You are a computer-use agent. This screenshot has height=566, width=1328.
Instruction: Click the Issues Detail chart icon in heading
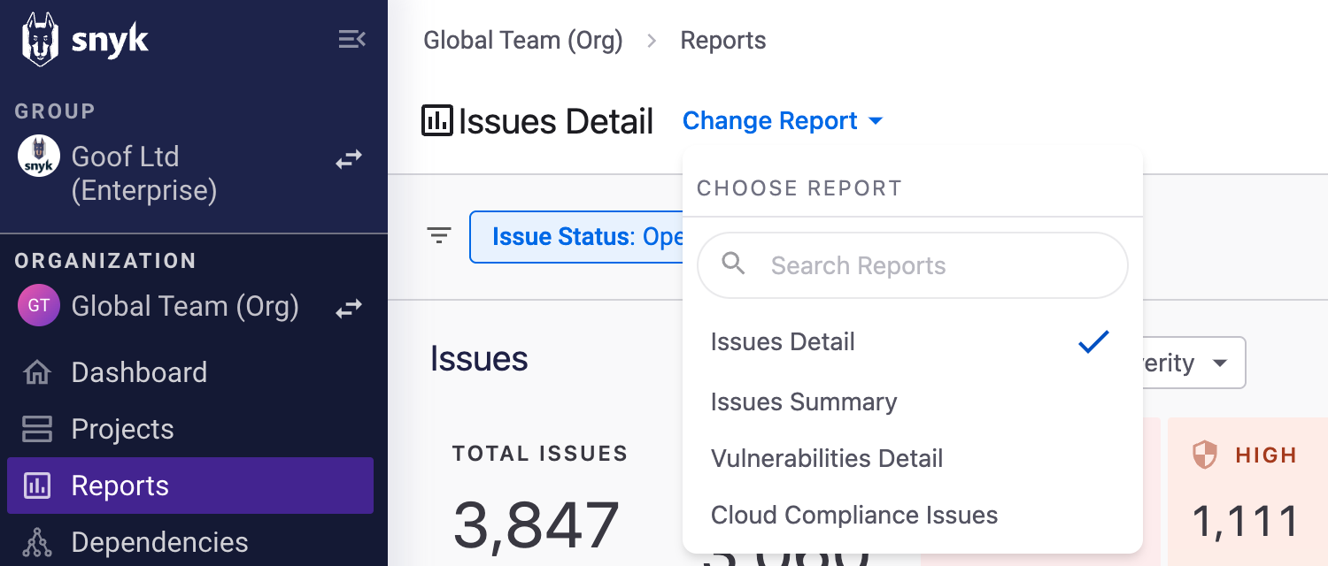click(436, 120)
